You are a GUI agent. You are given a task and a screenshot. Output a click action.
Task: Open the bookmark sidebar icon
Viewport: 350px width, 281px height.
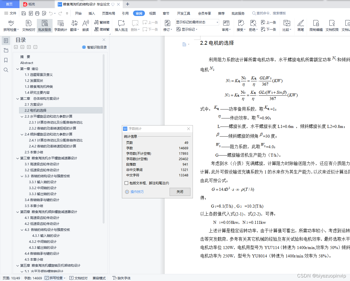pyautogui.click(x=6, y=60)
